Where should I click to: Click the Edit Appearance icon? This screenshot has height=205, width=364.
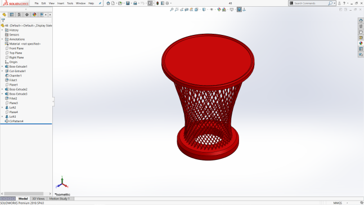point(219,10)
